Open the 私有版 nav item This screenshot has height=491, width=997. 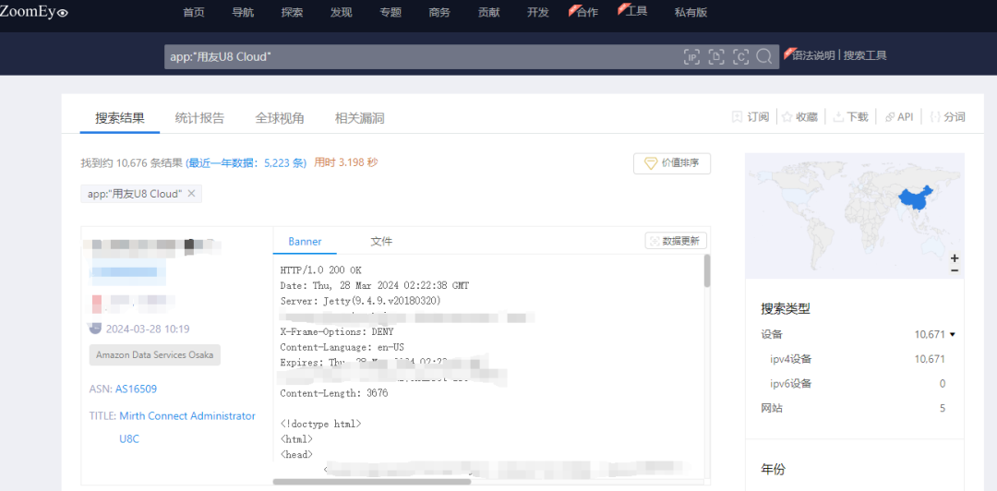691,12
